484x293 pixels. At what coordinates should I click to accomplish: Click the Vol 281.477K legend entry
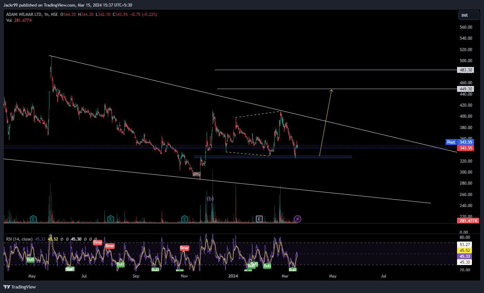pyautogui.click(x=19, y=20)
